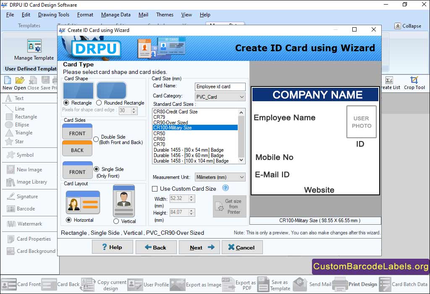
Task: Click the Crop Tool icon
Action: (414, 80)
